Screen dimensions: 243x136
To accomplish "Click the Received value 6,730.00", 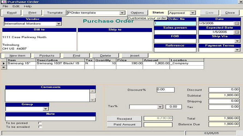I will [x=158, y=118].
